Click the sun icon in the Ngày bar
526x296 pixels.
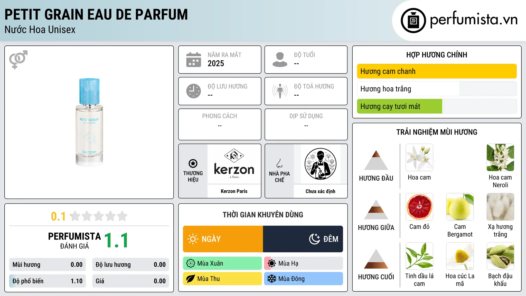point(193,239)
